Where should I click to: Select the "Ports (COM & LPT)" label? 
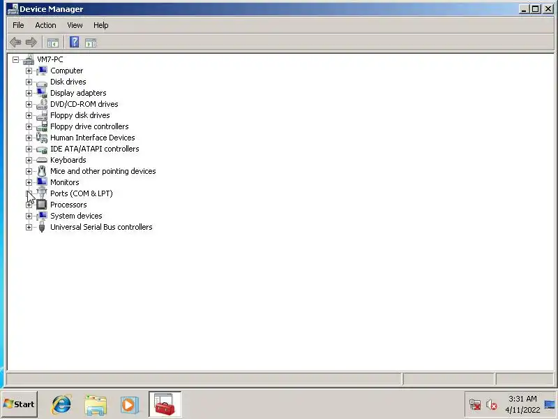click(82, 193)
